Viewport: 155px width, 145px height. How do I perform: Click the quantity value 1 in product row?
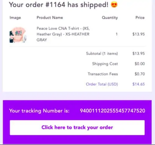(117, 34)
